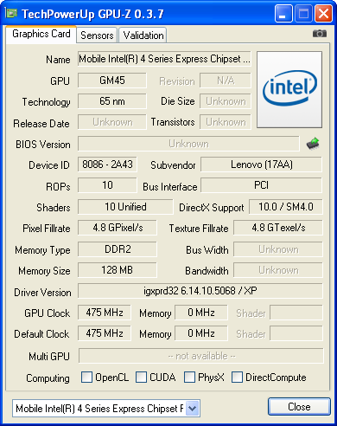Select the Technology field showing 65 nm
Image resolution: width=337 pixels, height=426 pixels.
112,101
